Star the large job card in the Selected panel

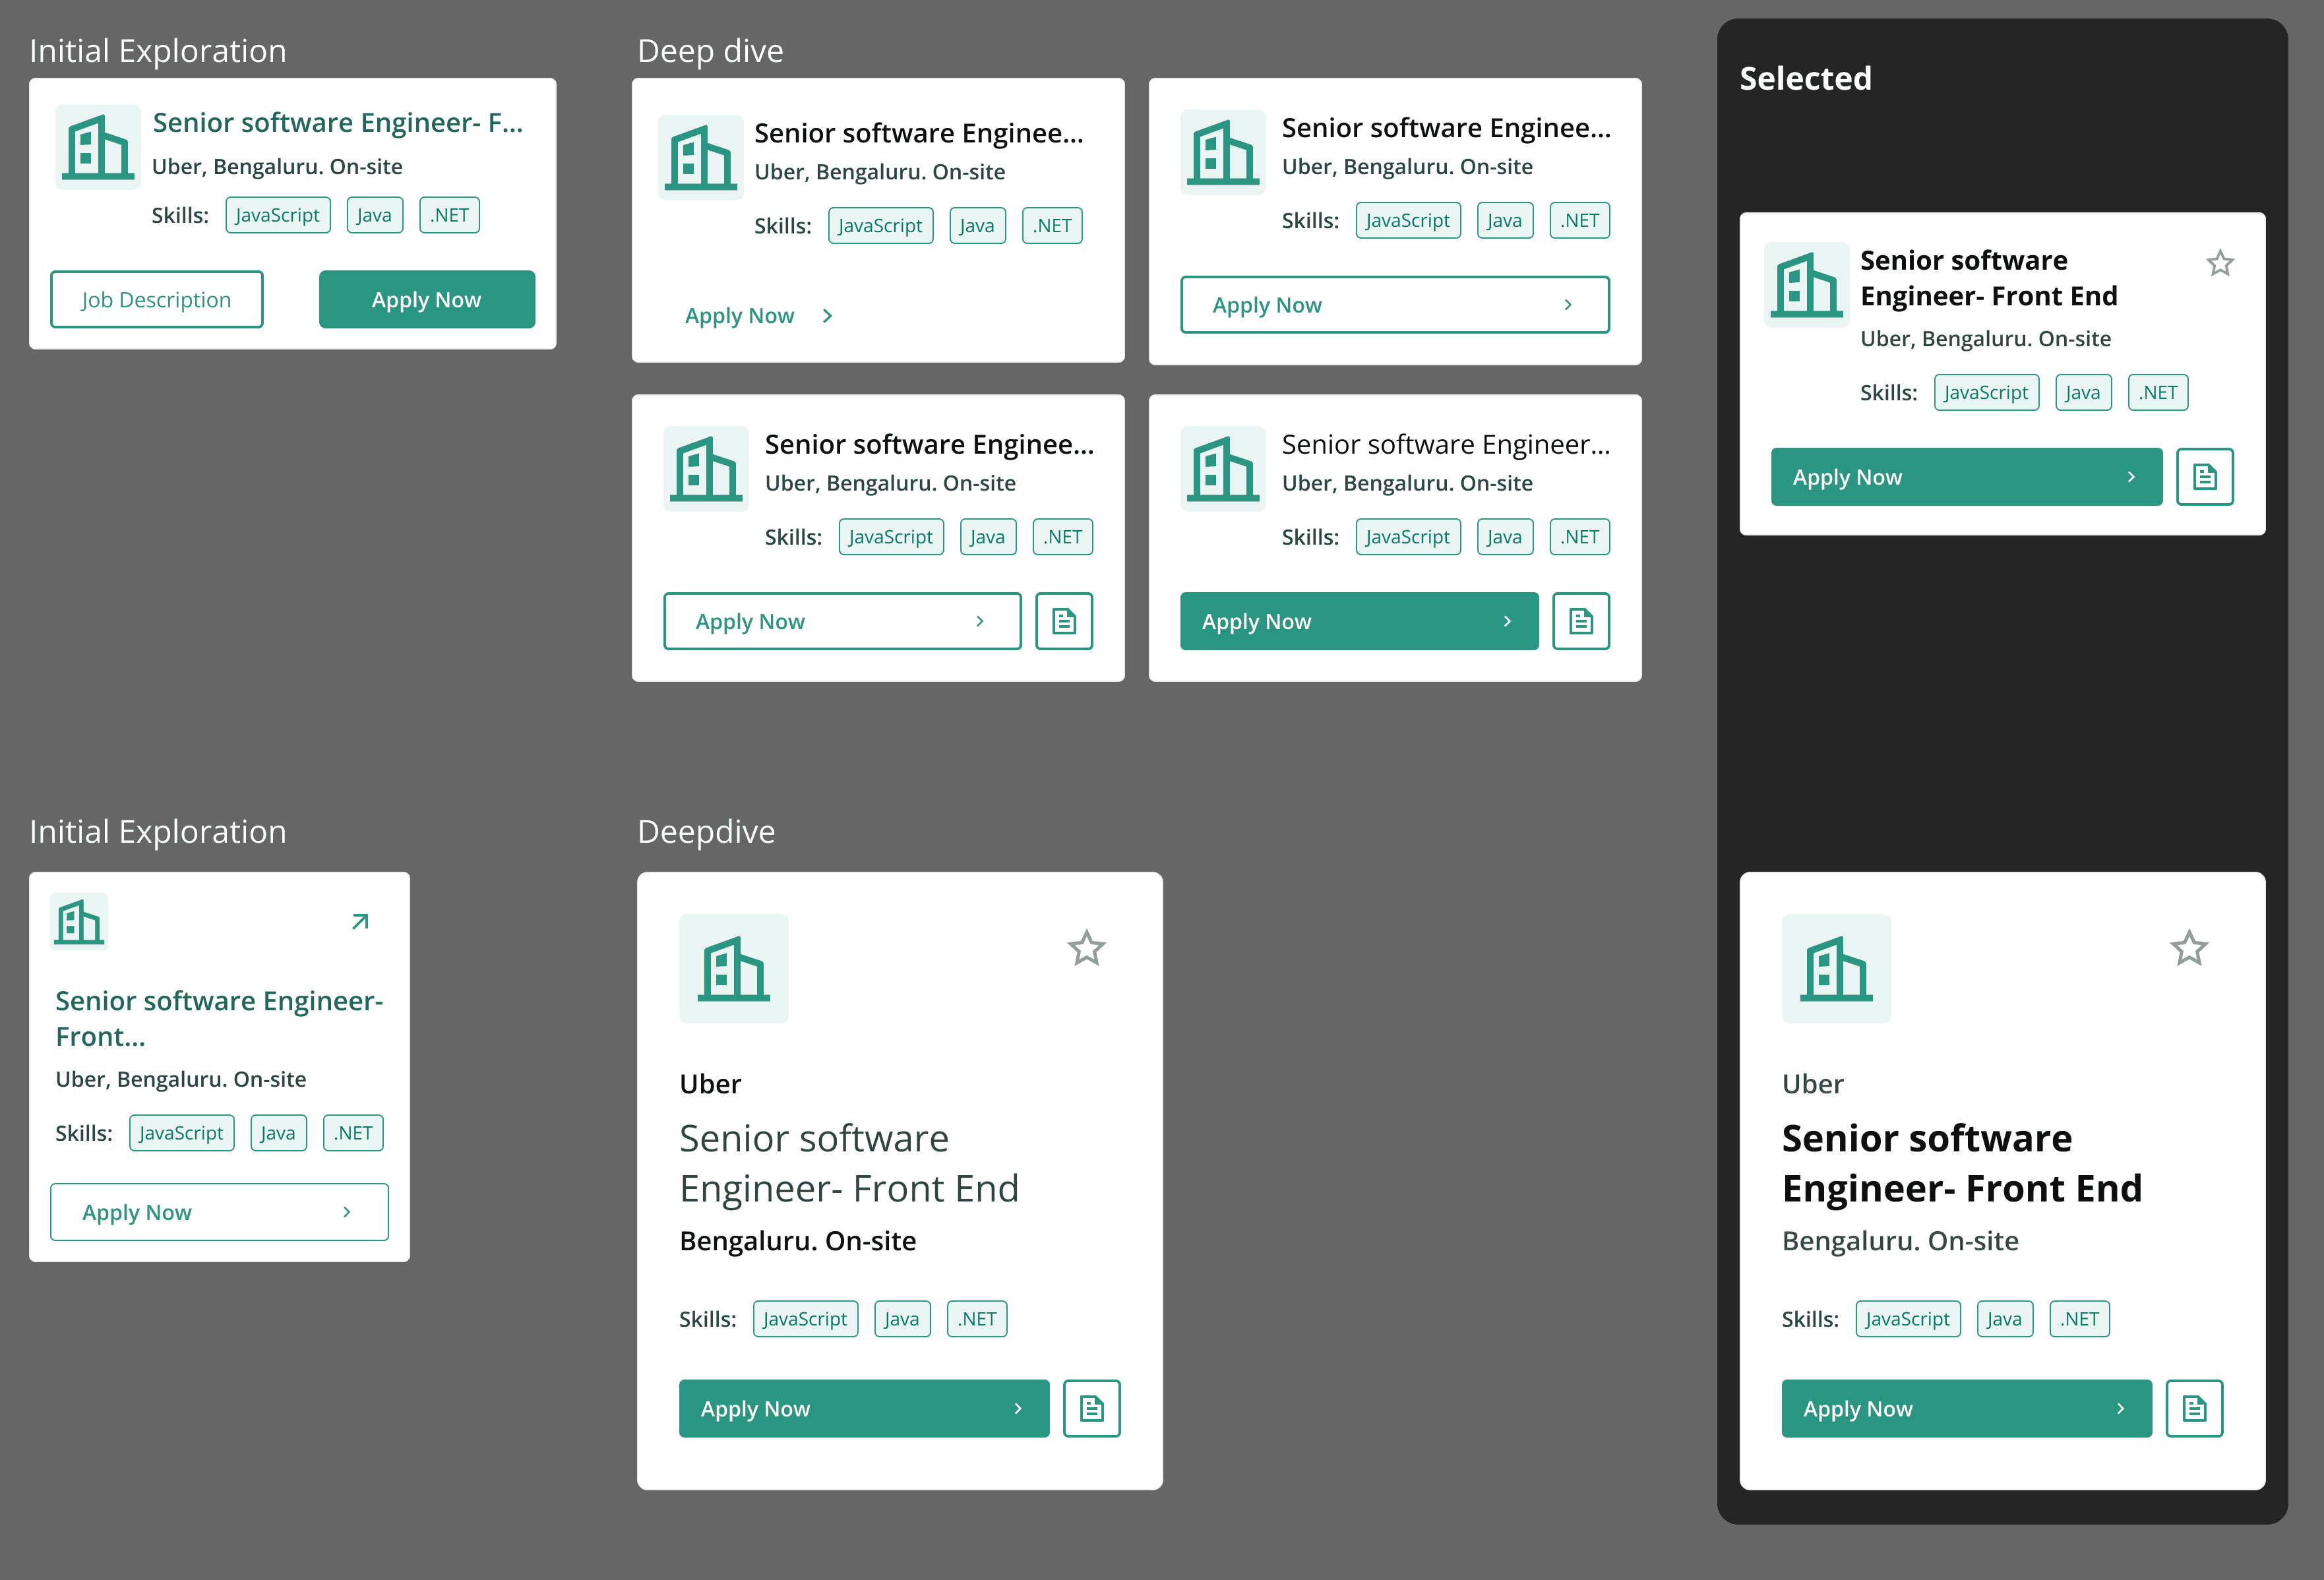[2189, 948]
